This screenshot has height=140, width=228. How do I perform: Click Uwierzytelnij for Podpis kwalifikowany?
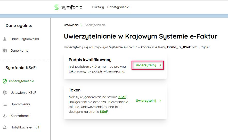click(146, 65)
